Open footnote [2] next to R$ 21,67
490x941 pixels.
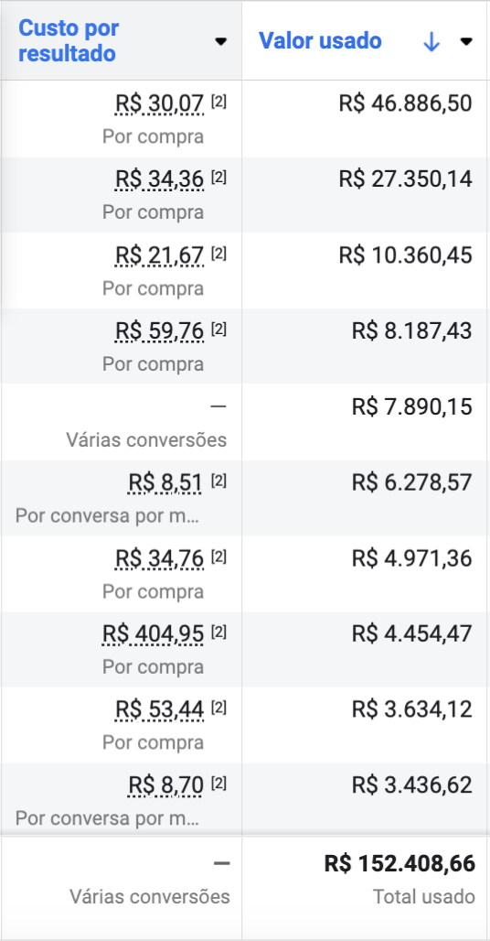[218, 254]
